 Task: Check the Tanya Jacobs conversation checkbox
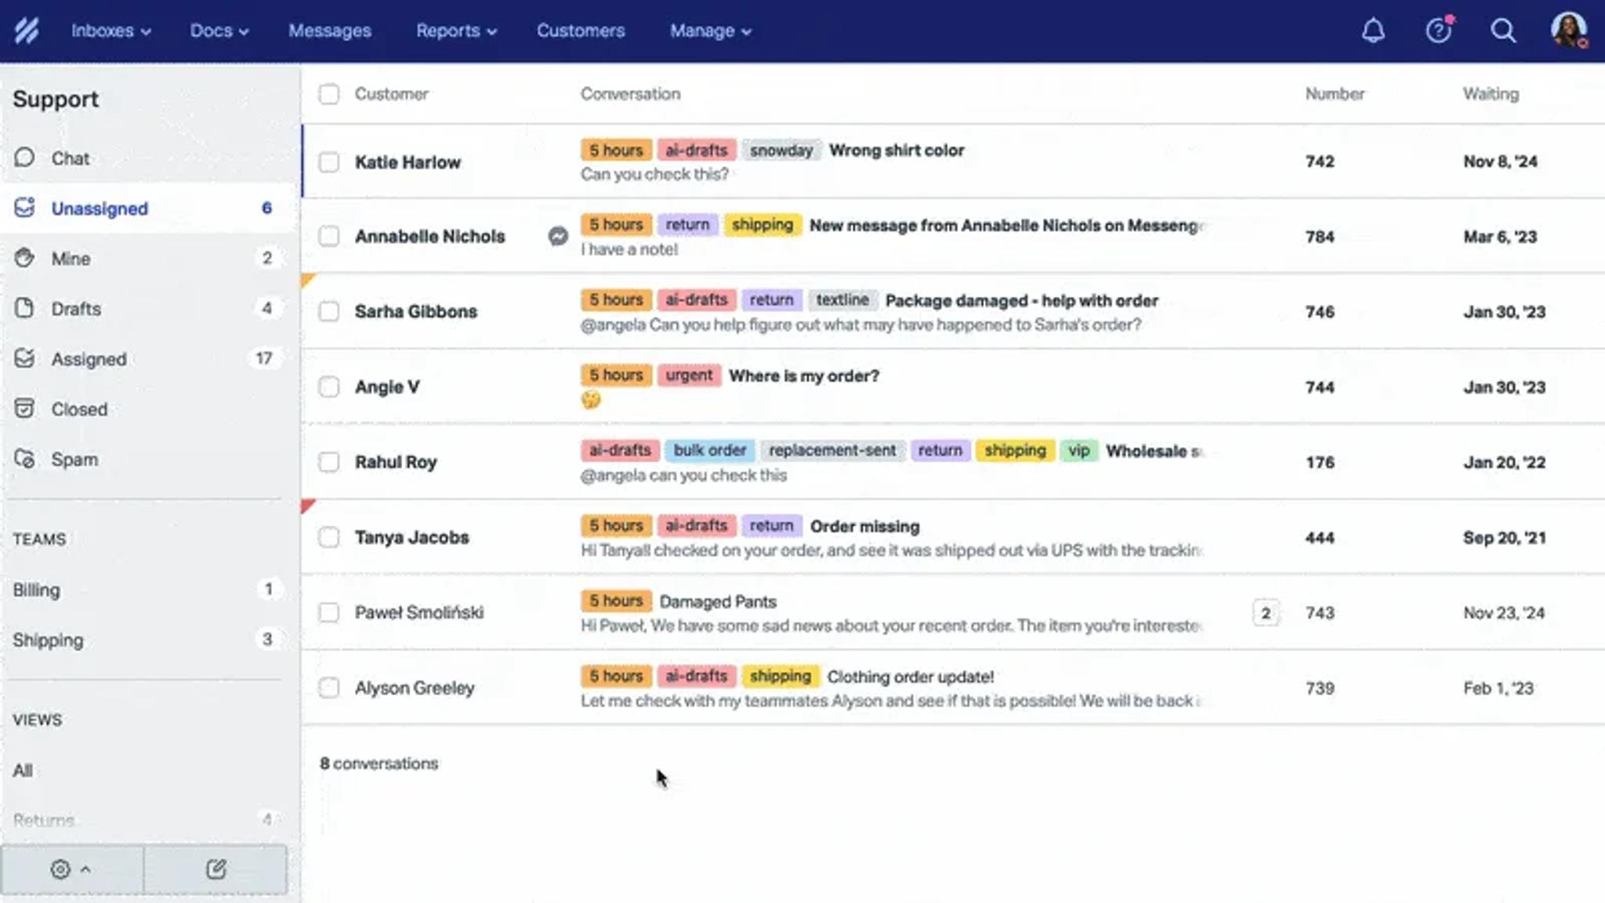tap(329, 537)
